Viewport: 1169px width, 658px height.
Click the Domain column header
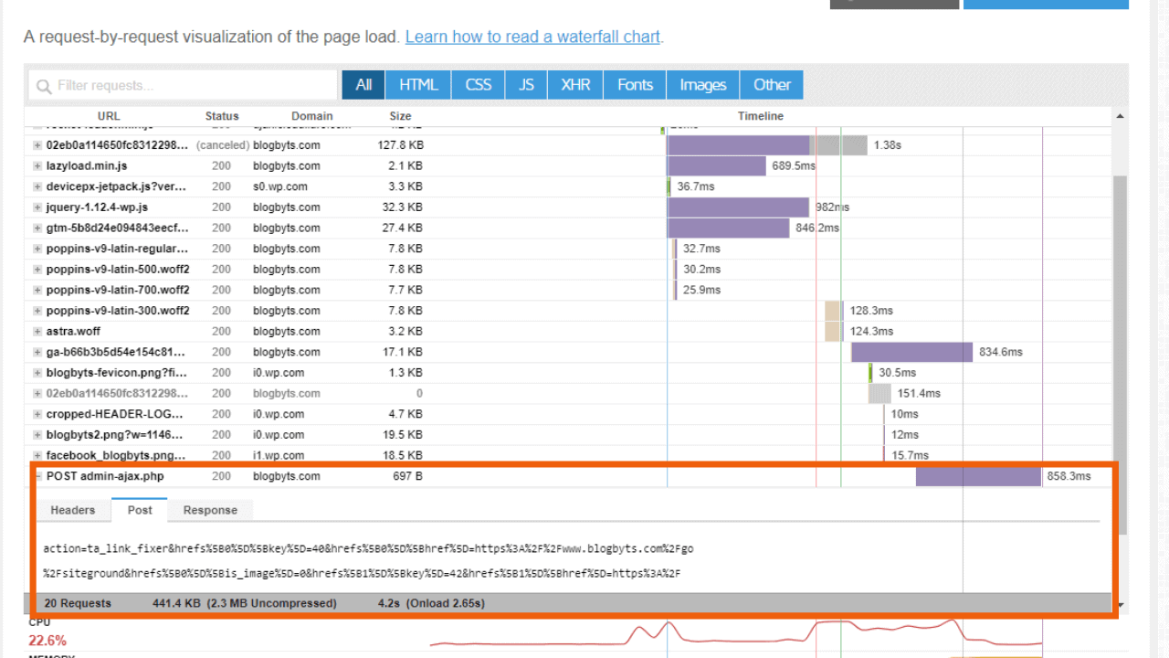coord(312,116)
